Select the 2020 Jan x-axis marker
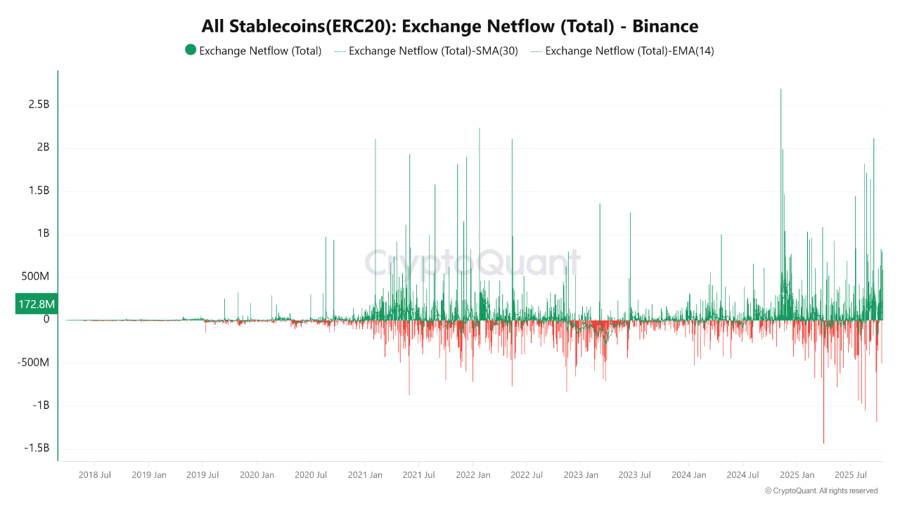Screen dimensions: 900x506 click(257, 475)
